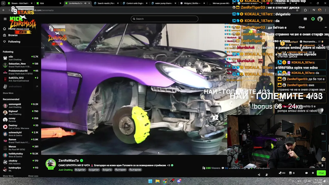Open Chrome three-dot menu

[x=326, y=10]
